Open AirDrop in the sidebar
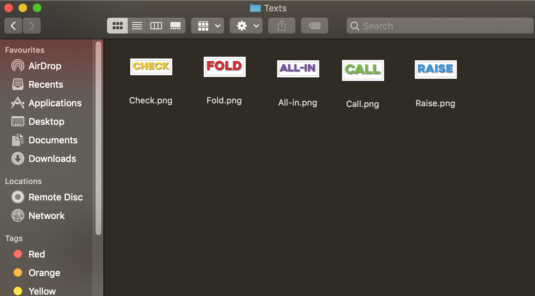 (x=45, y=66)
